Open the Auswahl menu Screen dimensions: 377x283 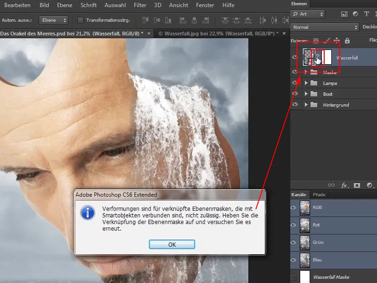[x=115, y=5]
